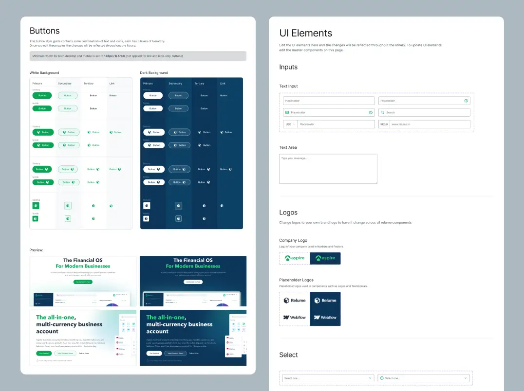Screen dimensions: 524x391
Task: Click dark-background Tertiary mobile icon-only cube
Action: 204,219
